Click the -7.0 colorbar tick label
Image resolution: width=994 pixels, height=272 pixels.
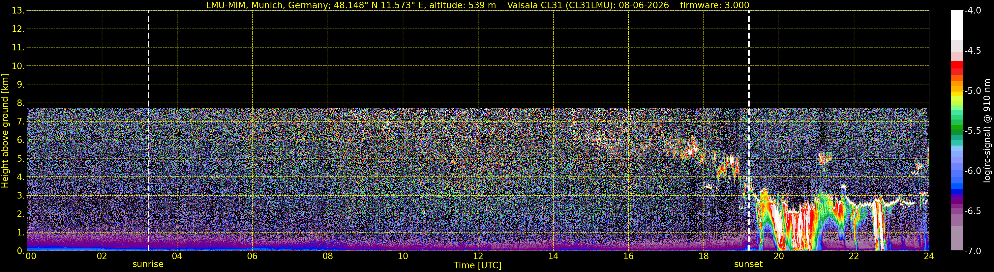973,251
